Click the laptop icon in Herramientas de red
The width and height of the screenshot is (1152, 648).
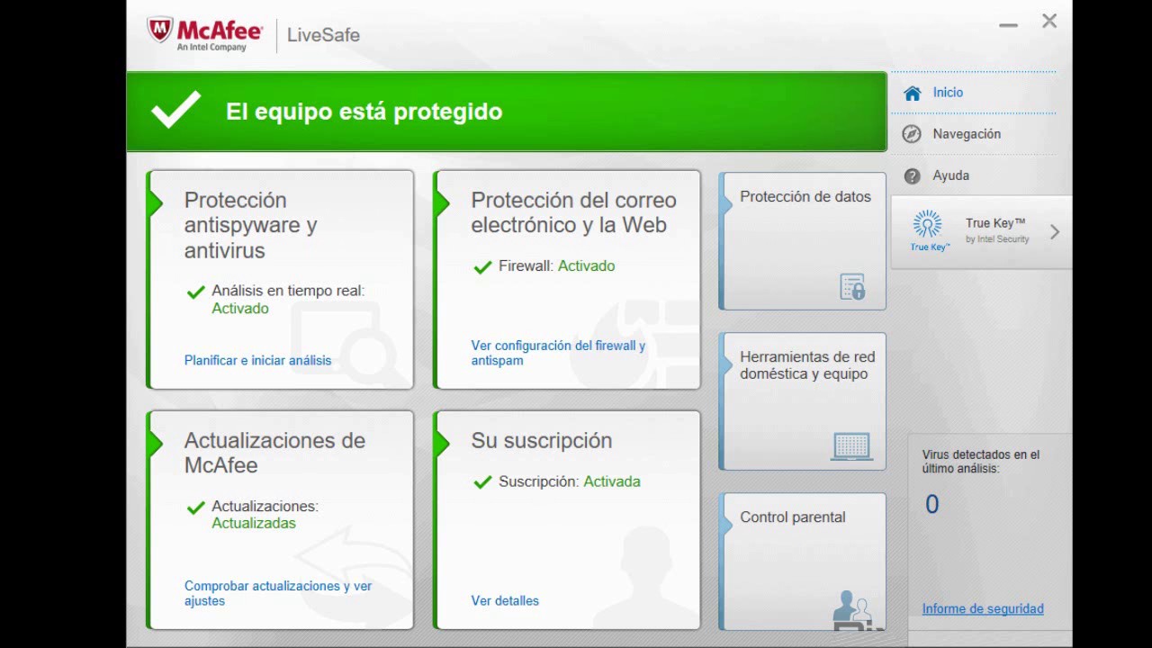coord(851,446)
